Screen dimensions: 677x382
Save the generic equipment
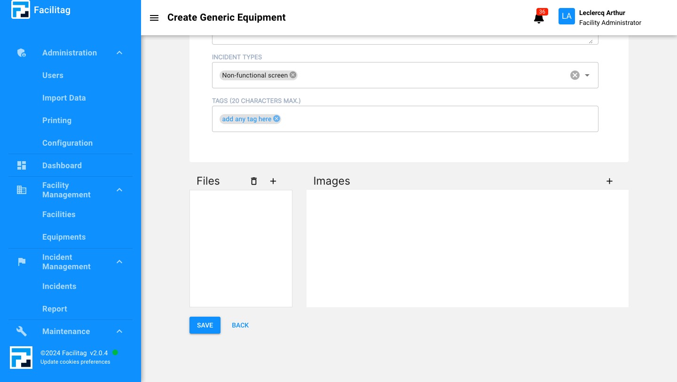(x=205, y=325)
